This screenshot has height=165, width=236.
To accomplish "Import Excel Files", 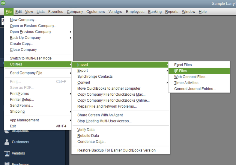I will click(x=199, y=65).
